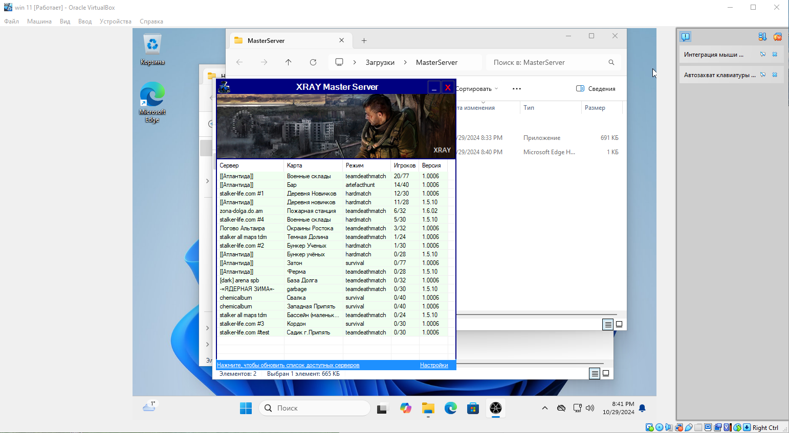
Task: Click the weather widget on taskbar
Action: tap(149, 406)
